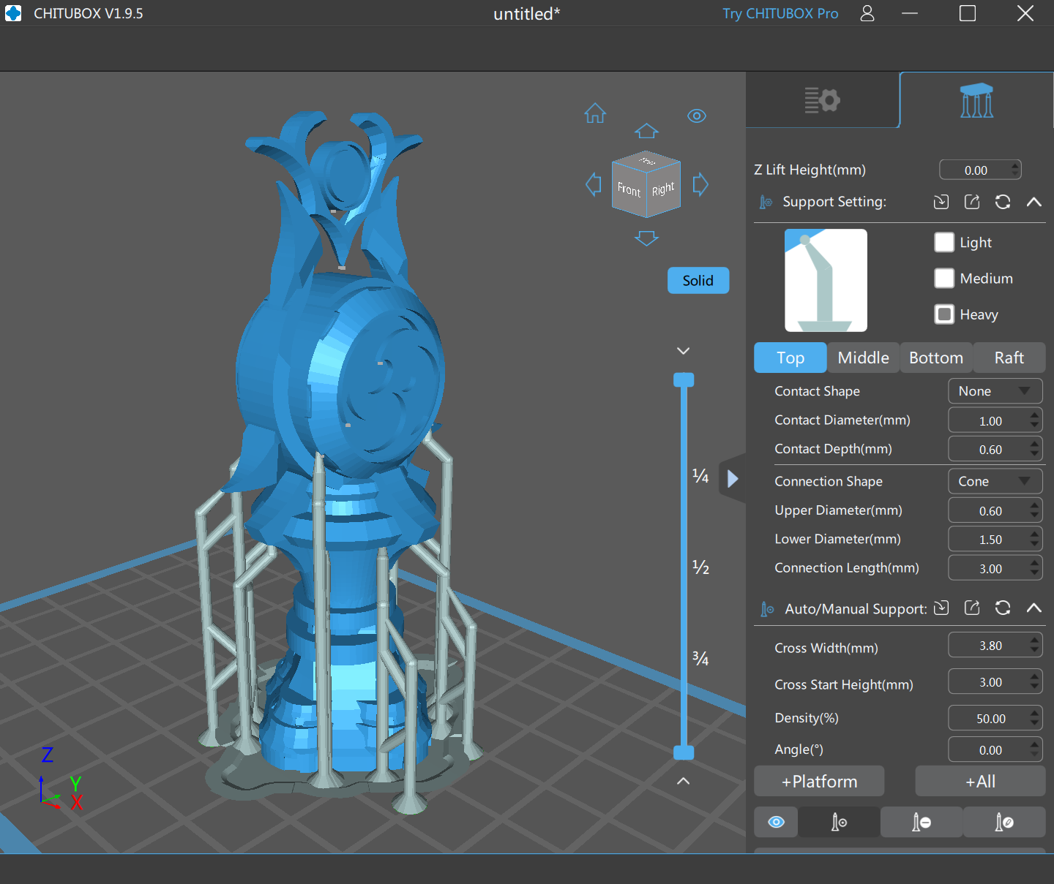Switch to the Middle tab
Image resolution: width=1054 pixels, height=884 pixels.
click(864, 358)
